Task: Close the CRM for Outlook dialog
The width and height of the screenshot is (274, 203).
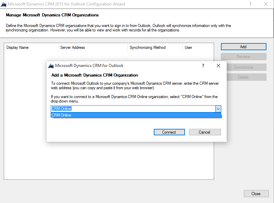Action: [219, 66]
